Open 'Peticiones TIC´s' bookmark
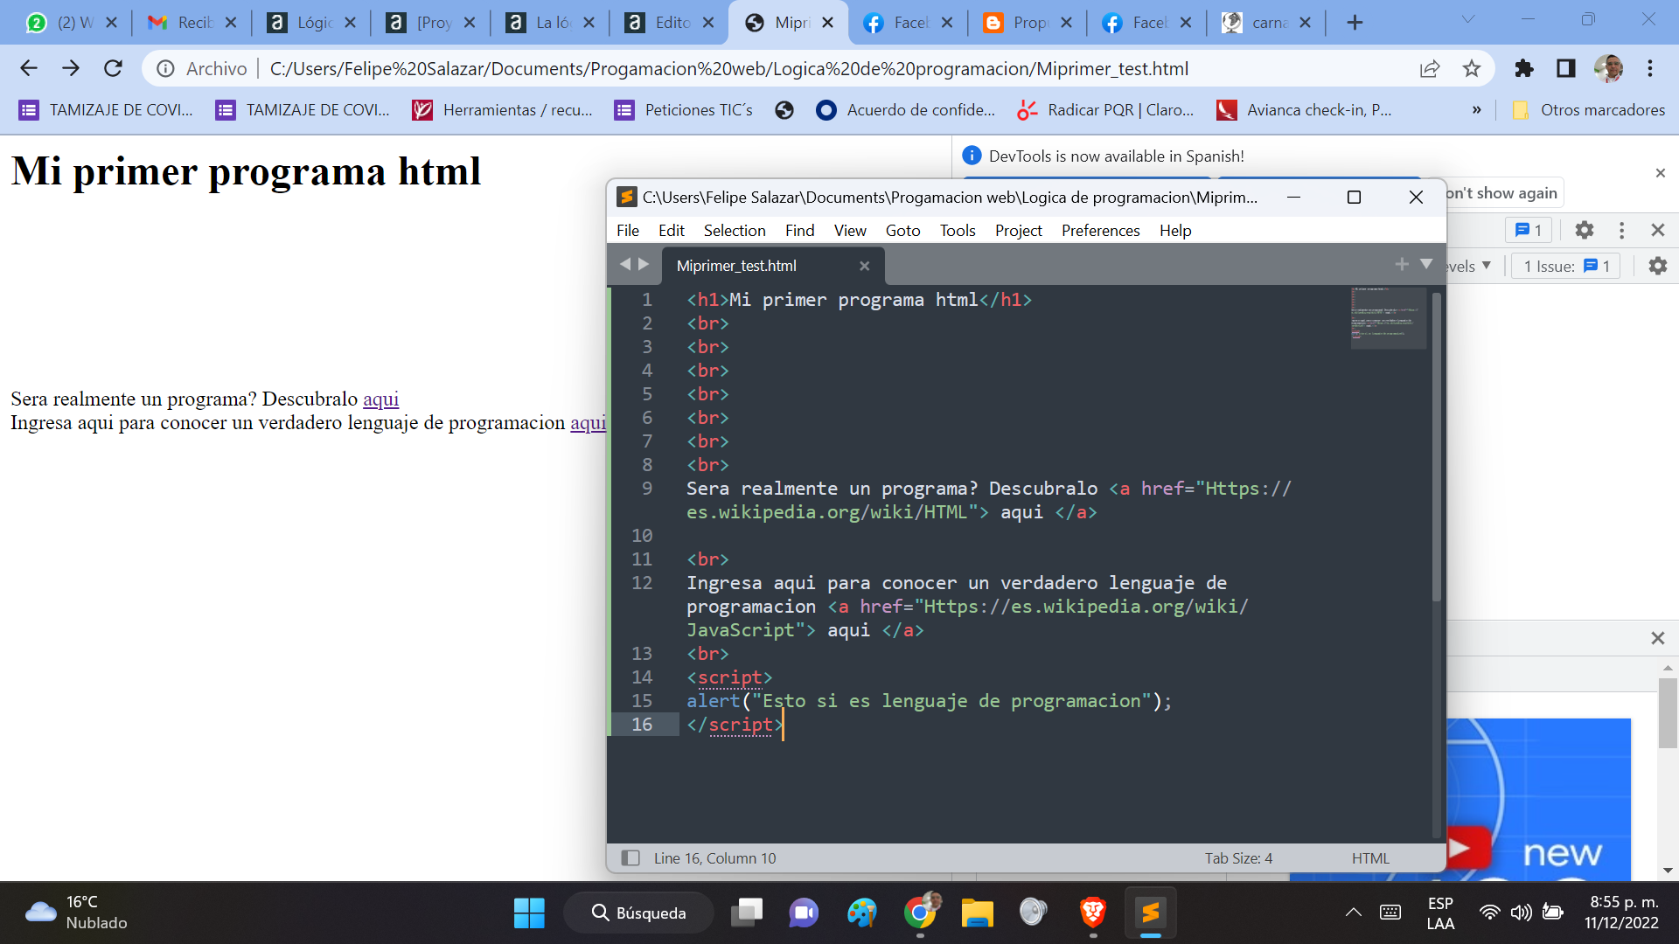1679x944 pixels. point(685,110)
